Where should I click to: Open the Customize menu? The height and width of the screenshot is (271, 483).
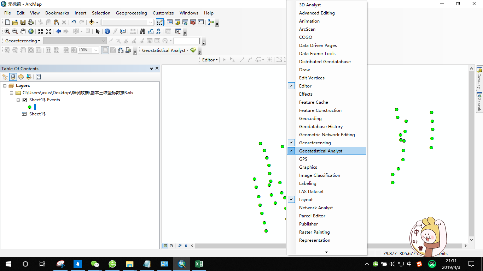tap(163, 13)
